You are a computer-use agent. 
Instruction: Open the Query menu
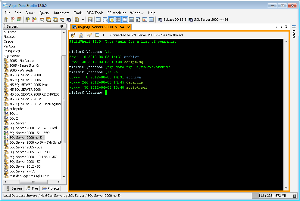pos(44,13)
